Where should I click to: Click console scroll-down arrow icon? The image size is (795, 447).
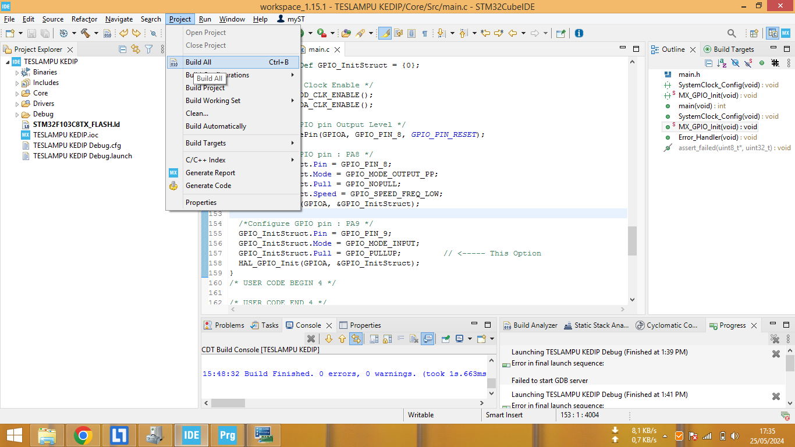pyautogui.click(x=328, y=339)
